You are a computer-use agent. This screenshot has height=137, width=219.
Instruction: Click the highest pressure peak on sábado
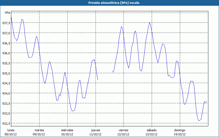click(x=149, y=22)
